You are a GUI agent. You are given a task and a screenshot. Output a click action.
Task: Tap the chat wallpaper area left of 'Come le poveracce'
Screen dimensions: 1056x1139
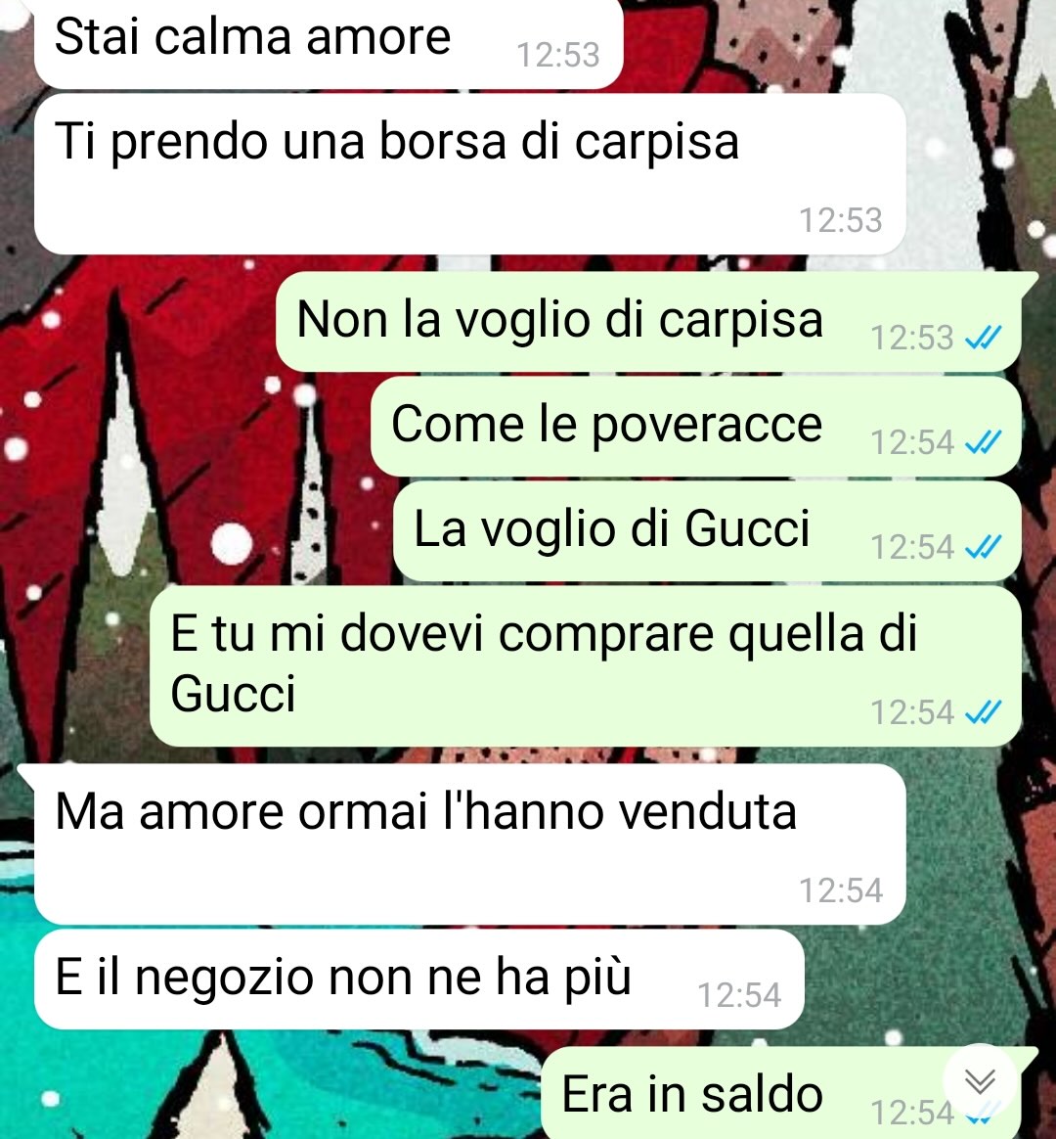(x=182, y=427)
